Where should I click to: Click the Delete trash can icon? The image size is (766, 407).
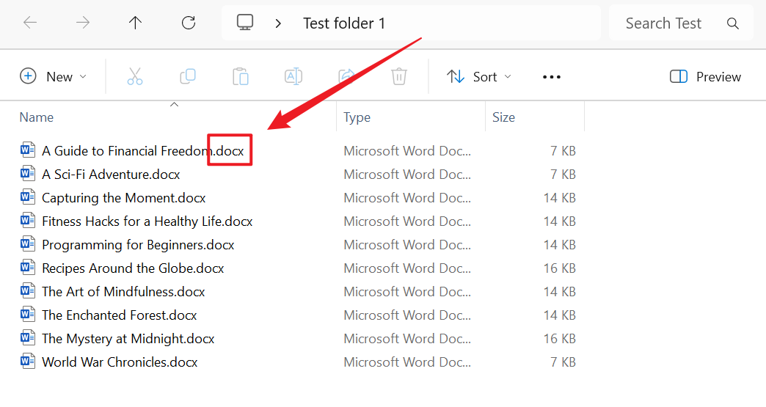[398, 76]
